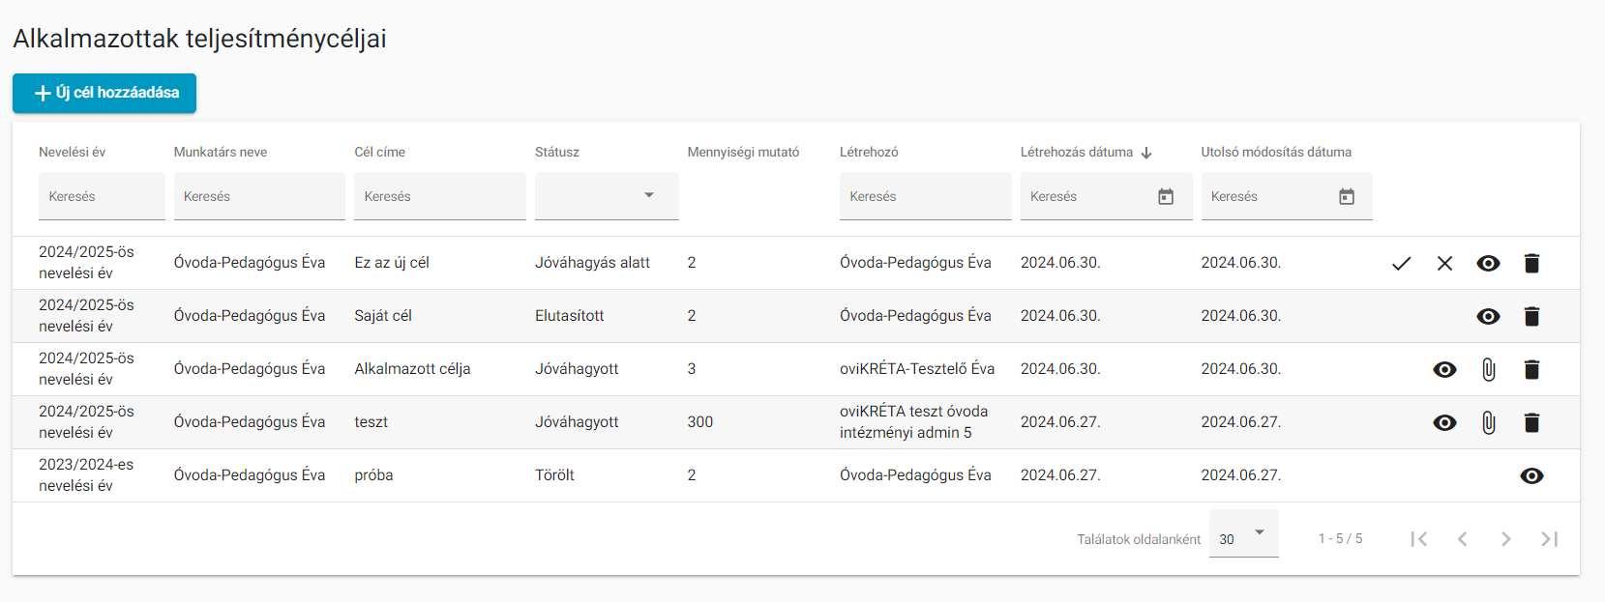The width and height of the screenshot is (1605, 602).
Task: Go to first page of results
Action: pos(1419,539)
